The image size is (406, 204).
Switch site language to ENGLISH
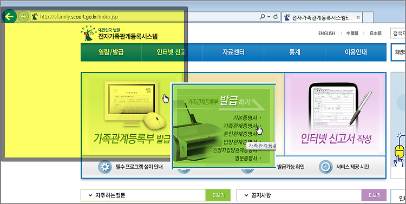[326, 34]
